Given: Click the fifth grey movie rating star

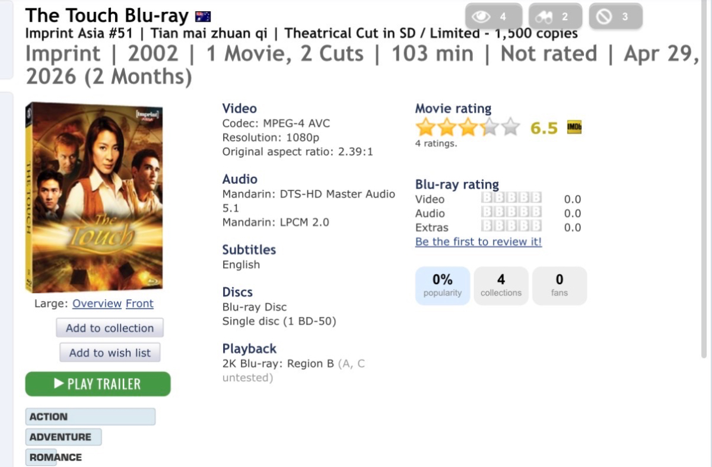Looking at the screenshot, I should coord(510,128).
